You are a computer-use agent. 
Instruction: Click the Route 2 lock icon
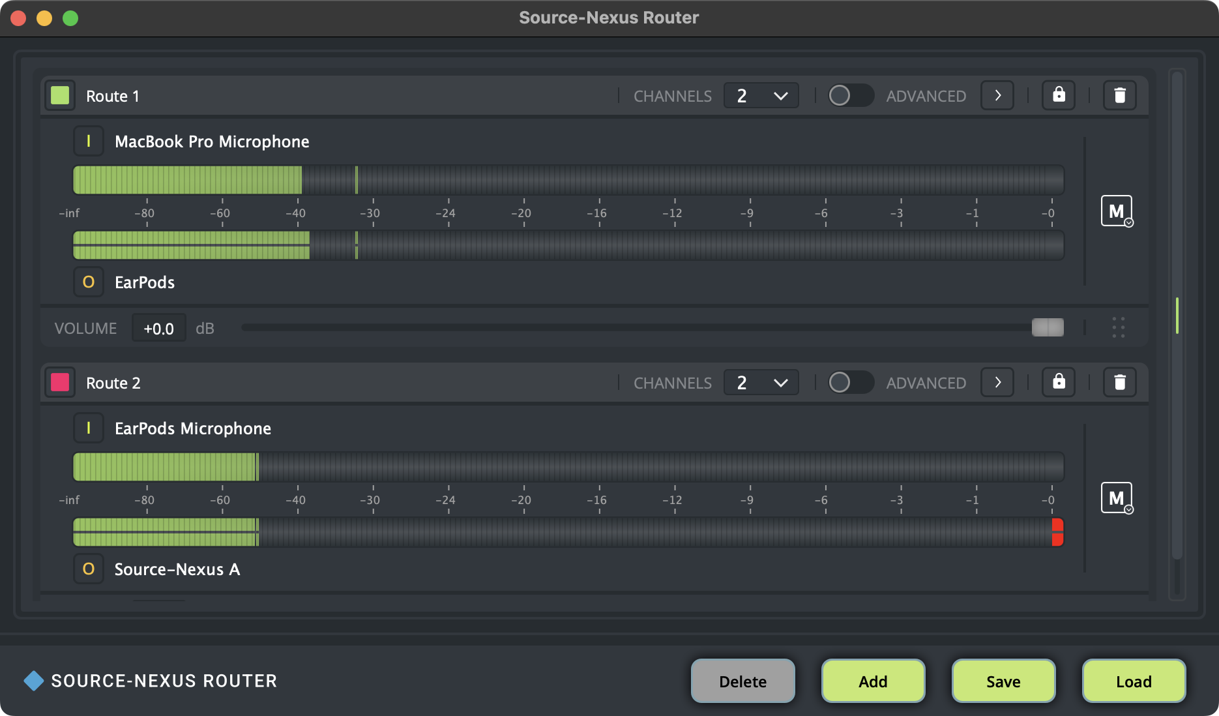pyautogui.click(x=1059, y=382)
